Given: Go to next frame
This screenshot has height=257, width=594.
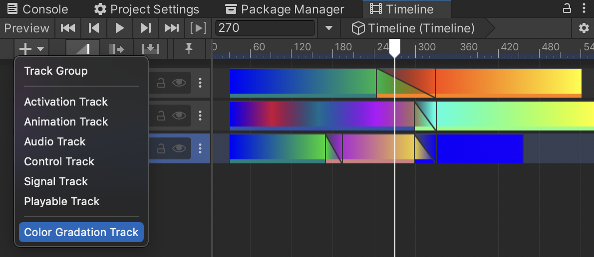Looking at the screenshot, I should click(x=145, y=28).
